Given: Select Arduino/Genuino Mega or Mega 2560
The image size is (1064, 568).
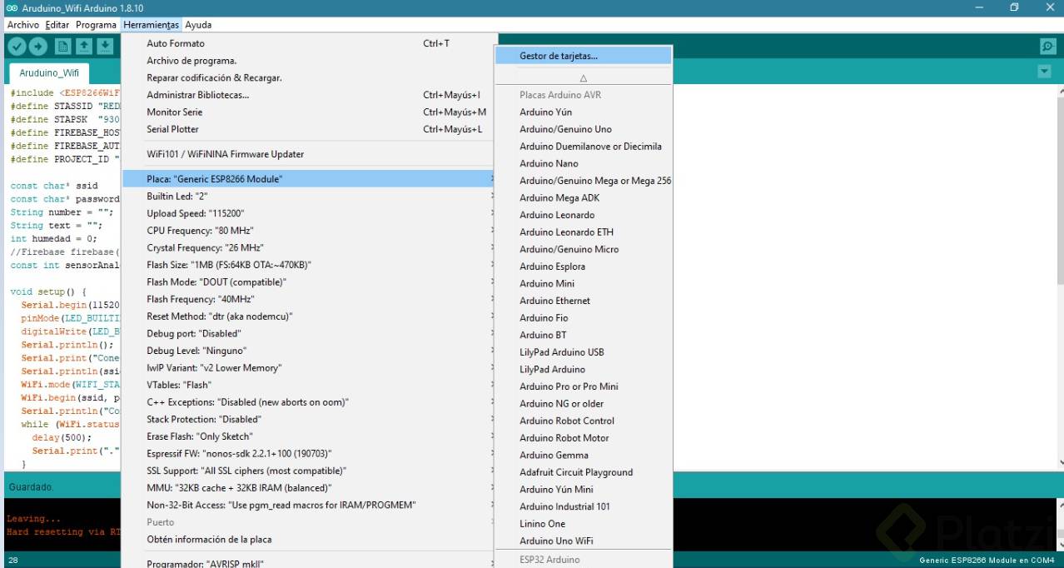Looking at the screenshot, I should (583, 180).
